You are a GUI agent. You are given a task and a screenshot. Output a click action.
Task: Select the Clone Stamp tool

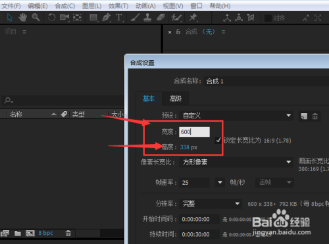[147, 18]
